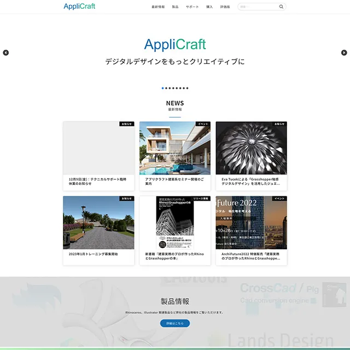Select the second carousel dot
Viewport: 350px width, 350px height.
pyautogui.click(x=166, y=88)
